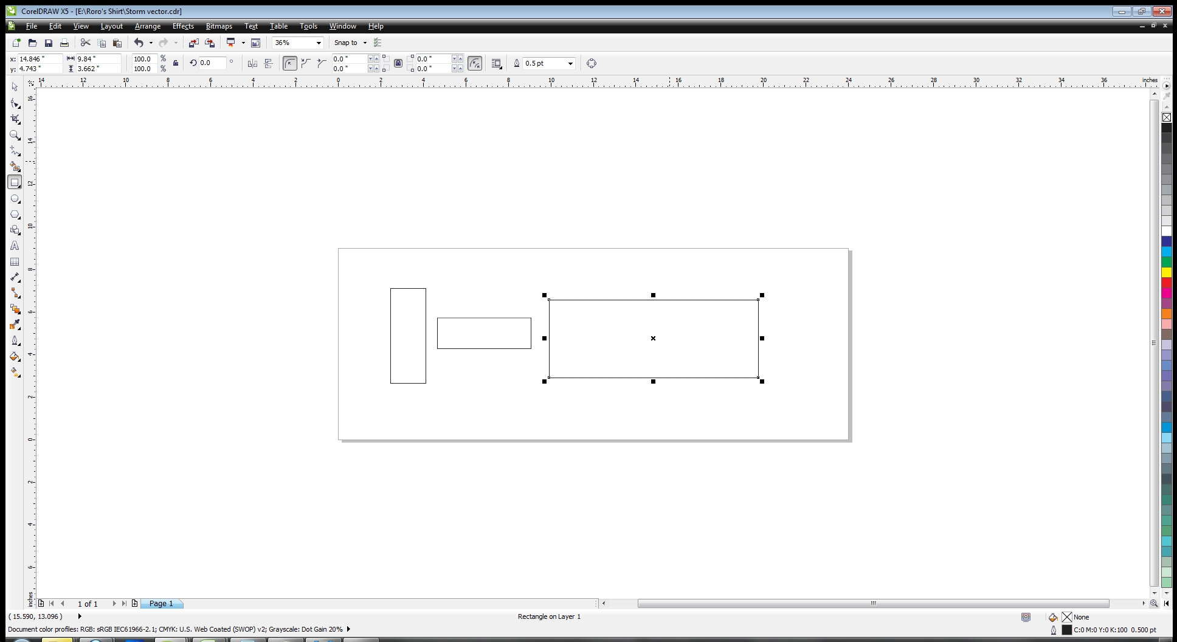1177x642 pixels.
Task: Select the Blend interactive tool
Action: point(15,309)
